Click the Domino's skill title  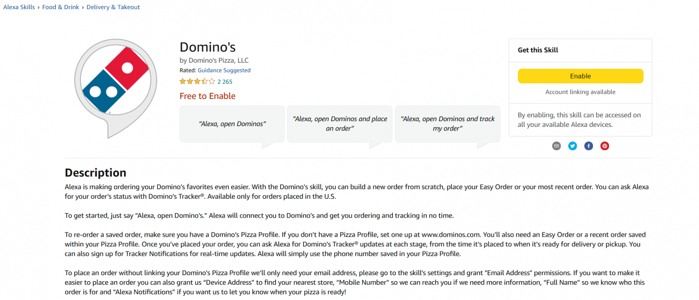pos(208,47)
